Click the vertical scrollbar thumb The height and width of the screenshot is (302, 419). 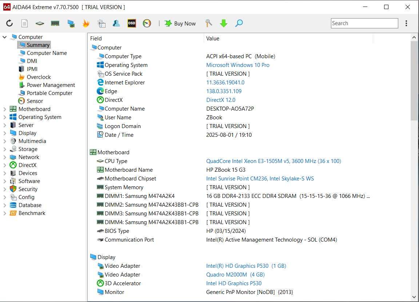click(414, 81)
